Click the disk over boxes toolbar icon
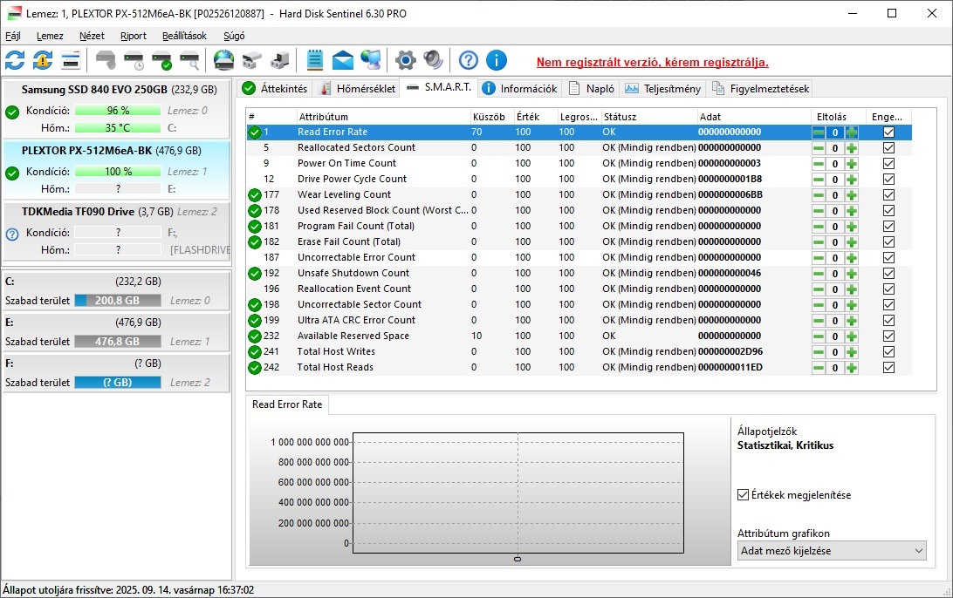 [x=251, y=60]
